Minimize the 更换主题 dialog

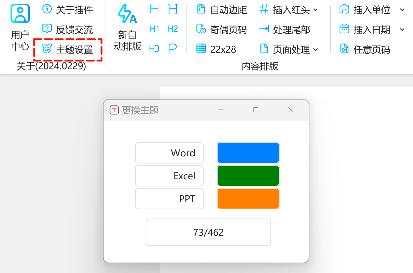[x=221, y=110]
